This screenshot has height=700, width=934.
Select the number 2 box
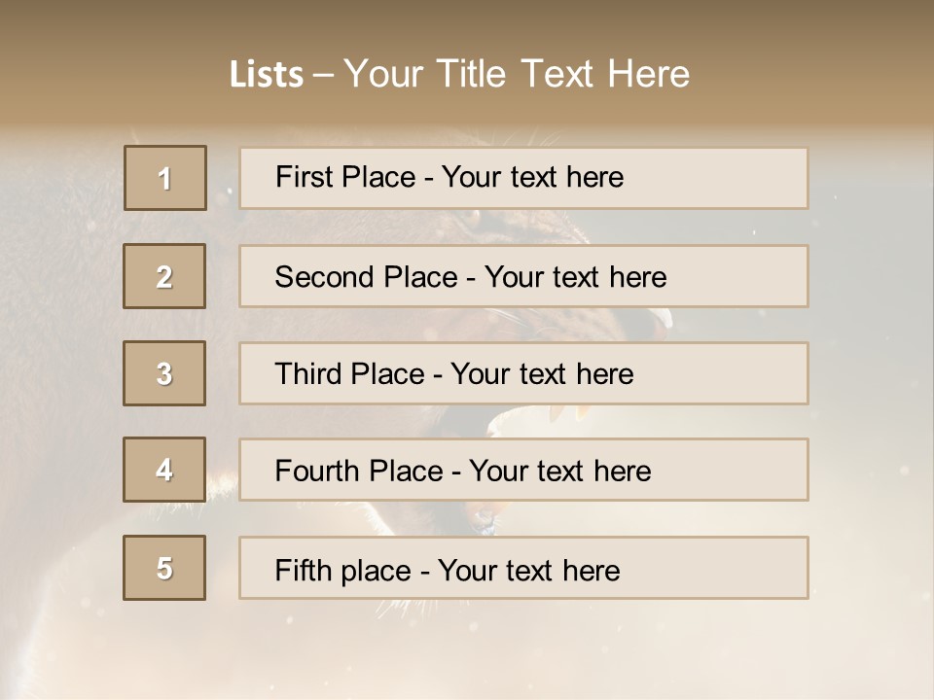[x=164, y=276]
